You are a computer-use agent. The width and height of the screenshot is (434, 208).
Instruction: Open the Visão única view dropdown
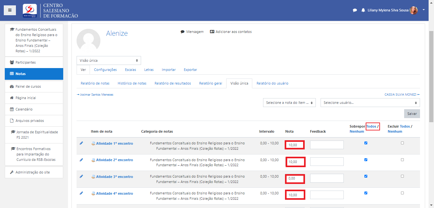[109, 60]
